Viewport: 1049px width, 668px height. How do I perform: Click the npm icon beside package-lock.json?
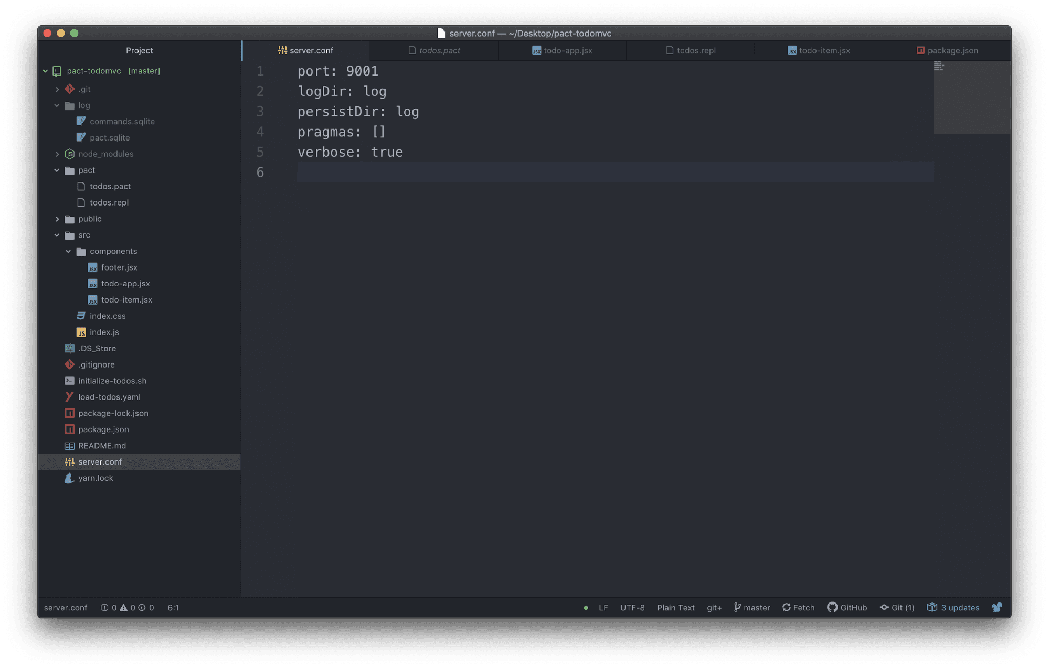69,413
